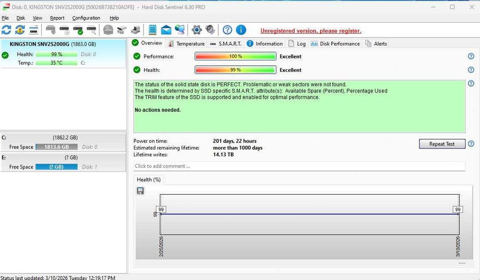The height and width of the screenshot is (280, 480).
Task: Open the View menu
Action: (x=37, y=18)
